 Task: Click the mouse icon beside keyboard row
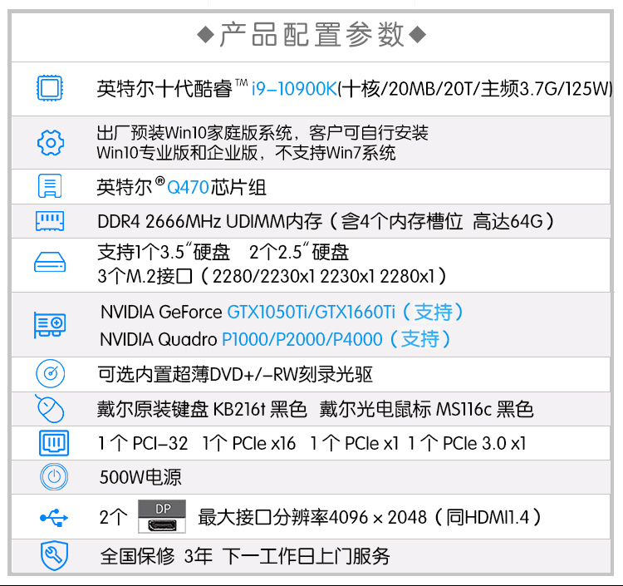49,408
